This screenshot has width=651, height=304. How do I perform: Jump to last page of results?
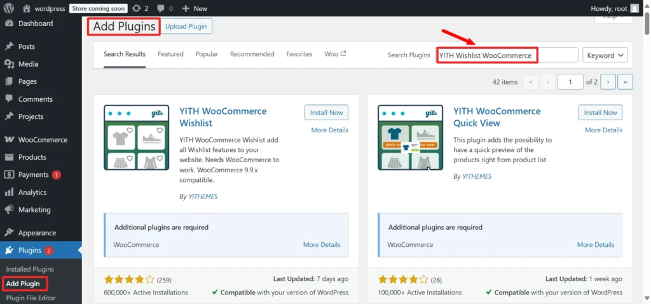pyautogui.click(x=626, y=82)
